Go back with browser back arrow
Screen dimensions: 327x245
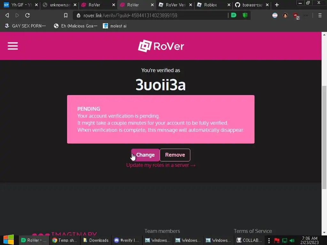click(x=7, y=15)
